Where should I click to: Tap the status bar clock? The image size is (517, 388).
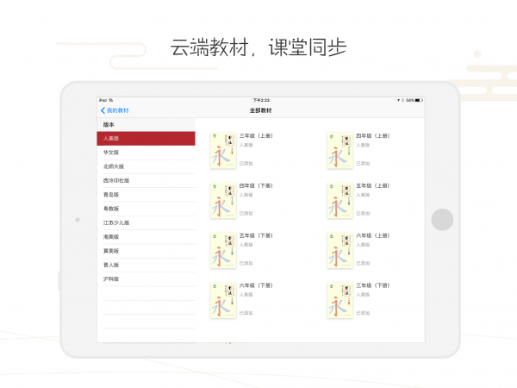[261, 100]
